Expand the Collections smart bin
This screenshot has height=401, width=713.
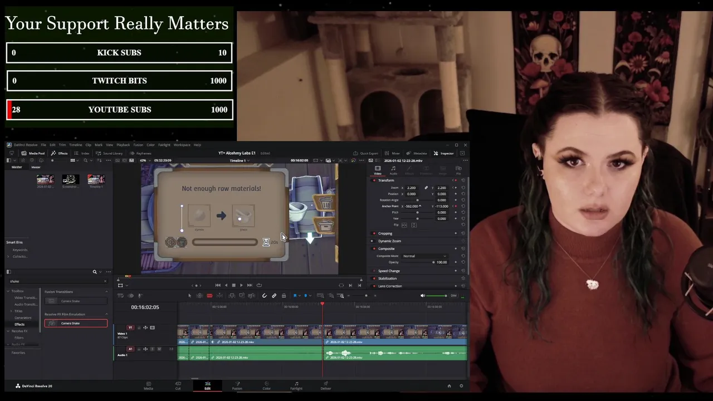click(x=9, y=256)
